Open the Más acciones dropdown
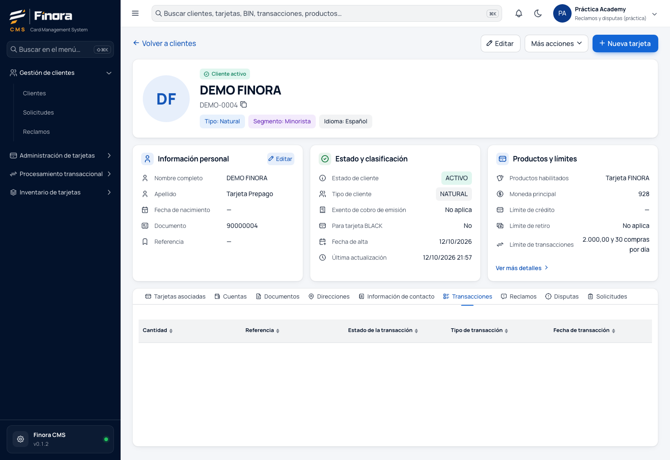 556,43
